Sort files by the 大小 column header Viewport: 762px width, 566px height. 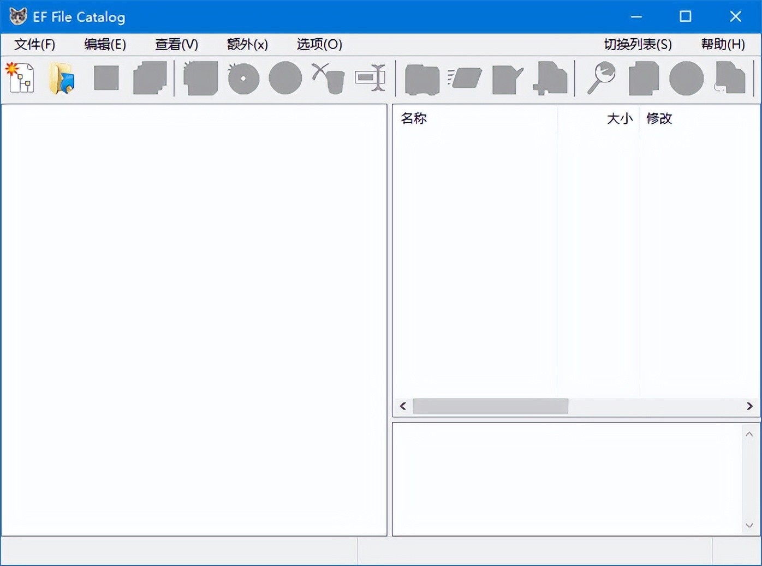point(620,118)
